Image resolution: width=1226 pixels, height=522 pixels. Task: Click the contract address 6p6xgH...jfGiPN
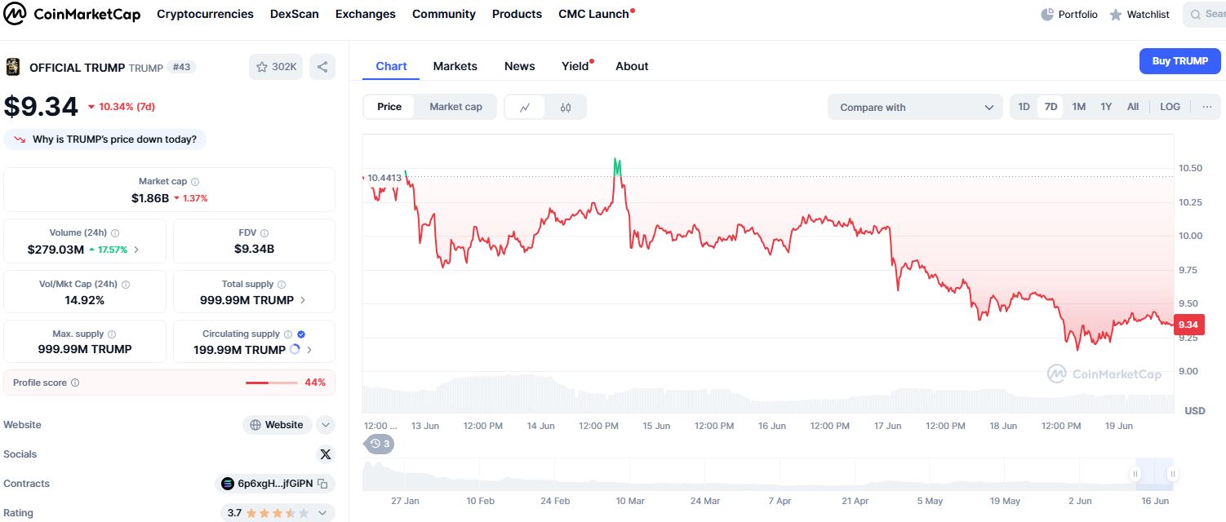[274, 484]
